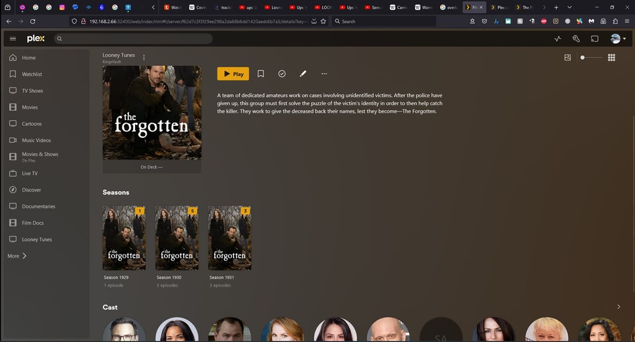The image size is (635, 342).
Task: Focus the Plex search field
Action: [133, 38]
